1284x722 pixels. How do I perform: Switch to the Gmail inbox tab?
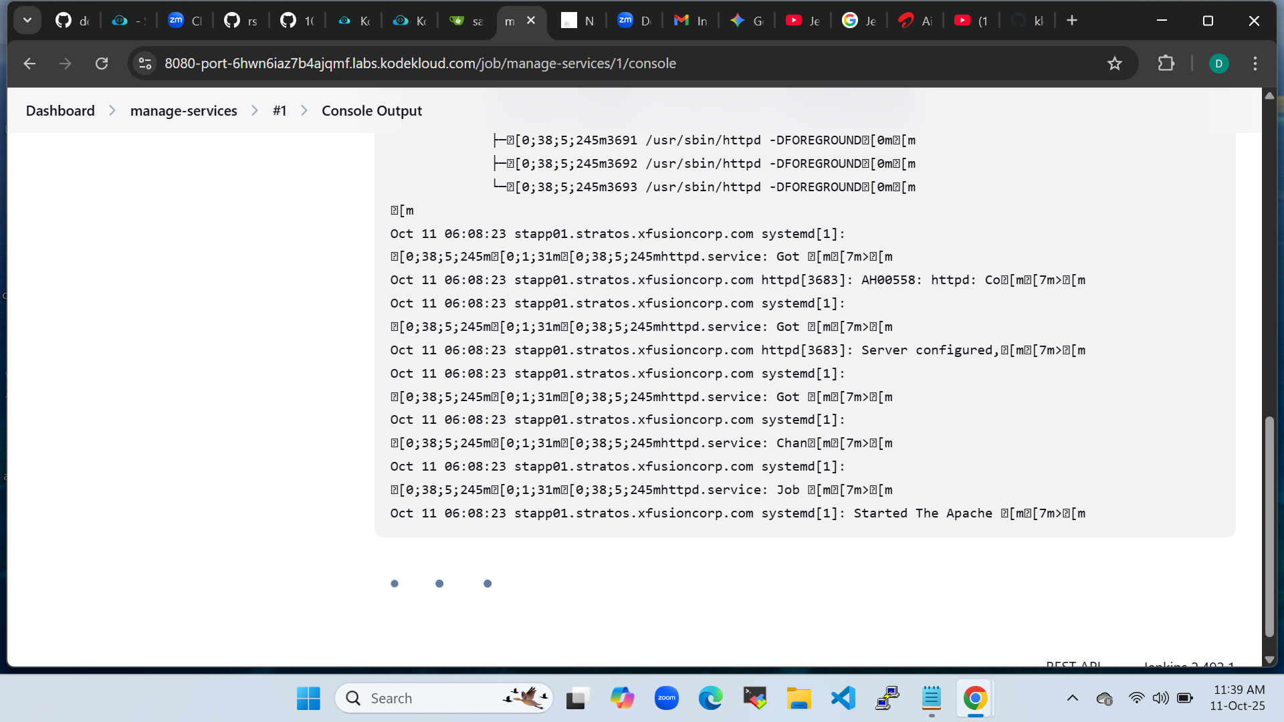691,21
